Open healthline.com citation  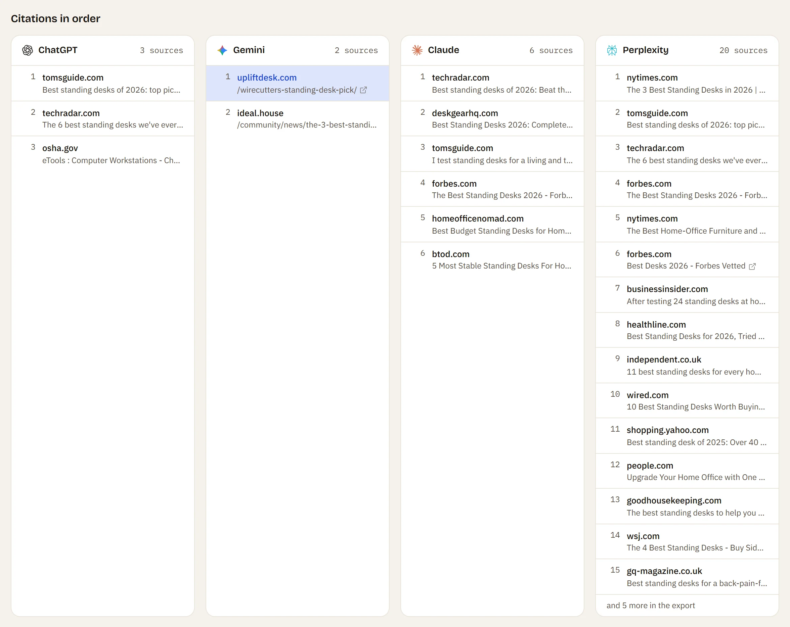click(x=687, y=330)
